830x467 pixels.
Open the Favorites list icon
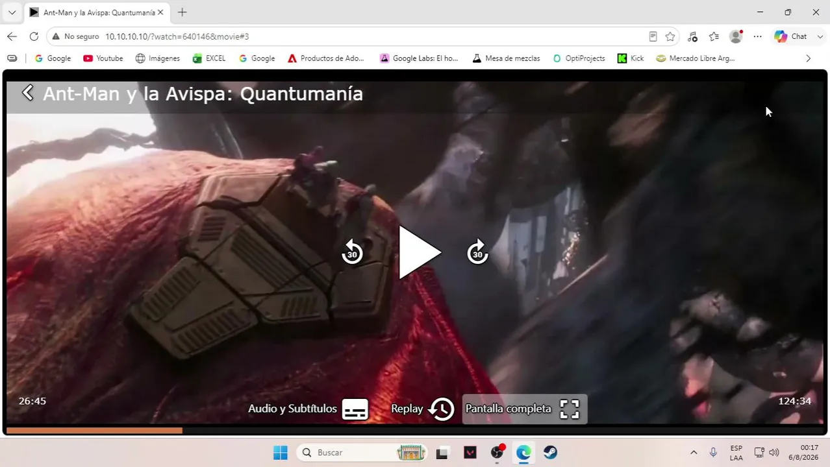[714, 36]
